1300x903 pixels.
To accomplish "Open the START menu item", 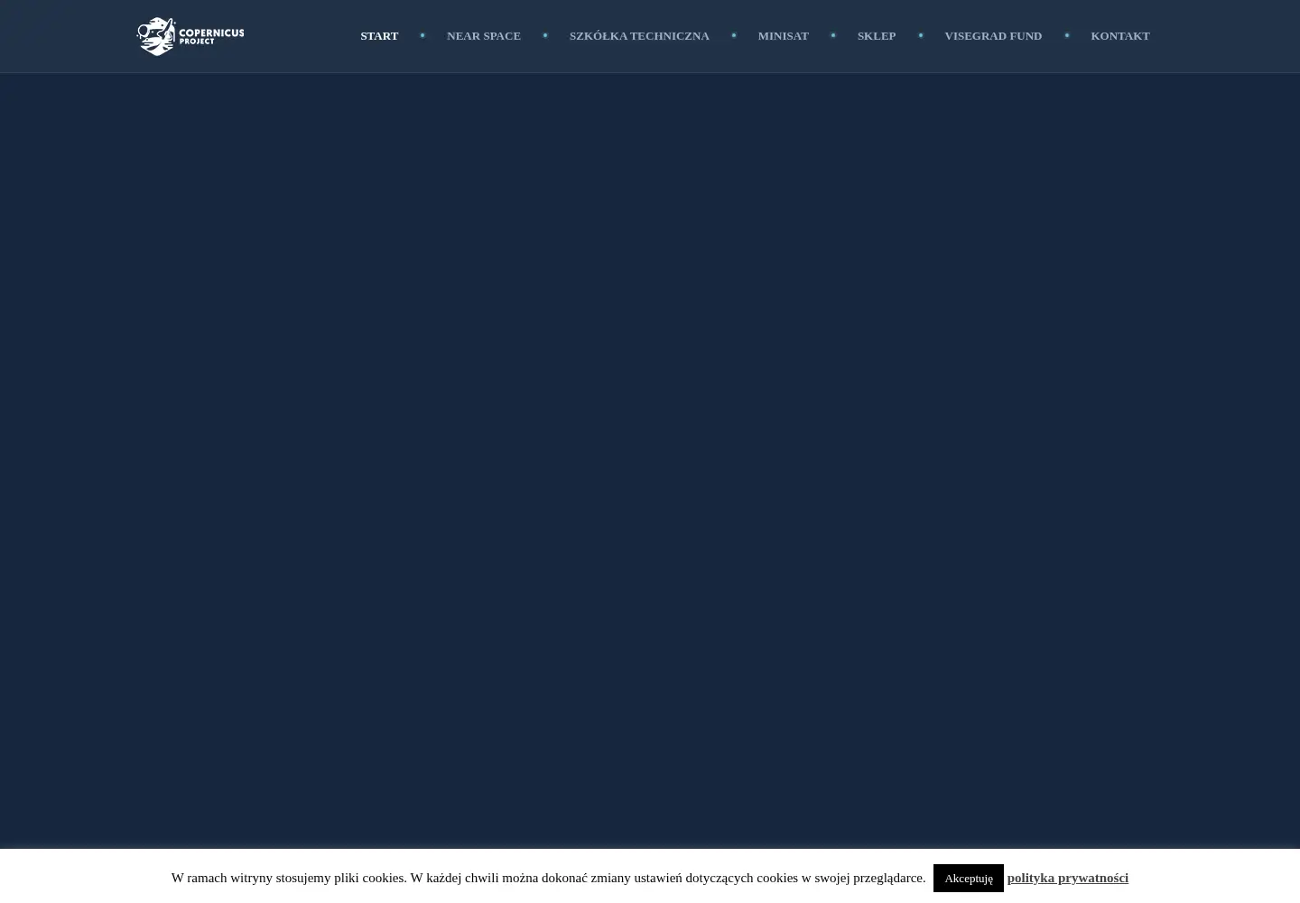I will [379, 36].
